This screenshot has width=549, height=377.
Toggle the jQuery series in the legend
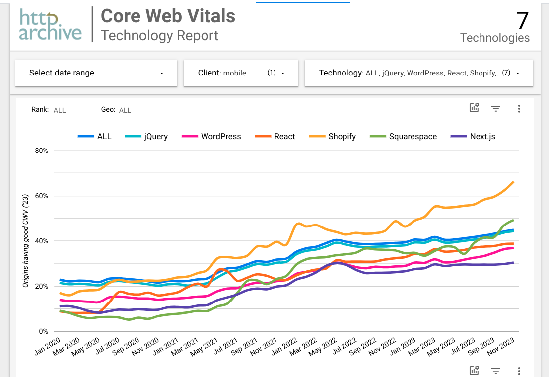(x=147, y=136)
